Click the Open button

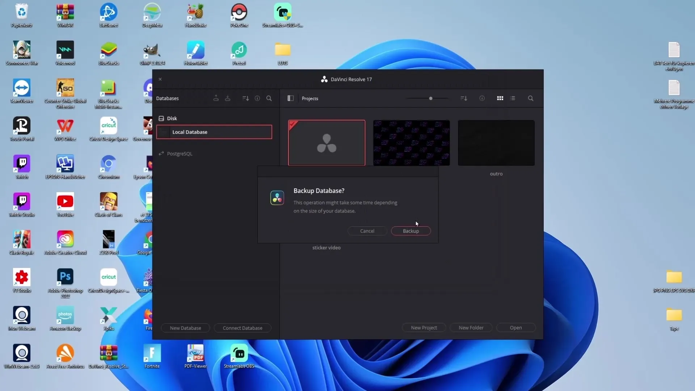click(516, 328)
